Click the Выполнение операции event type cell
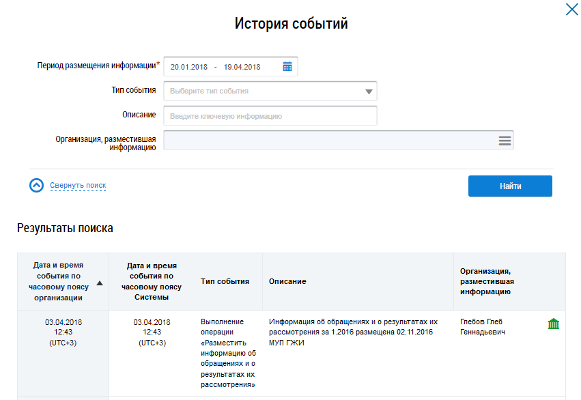 coord(228,353)
